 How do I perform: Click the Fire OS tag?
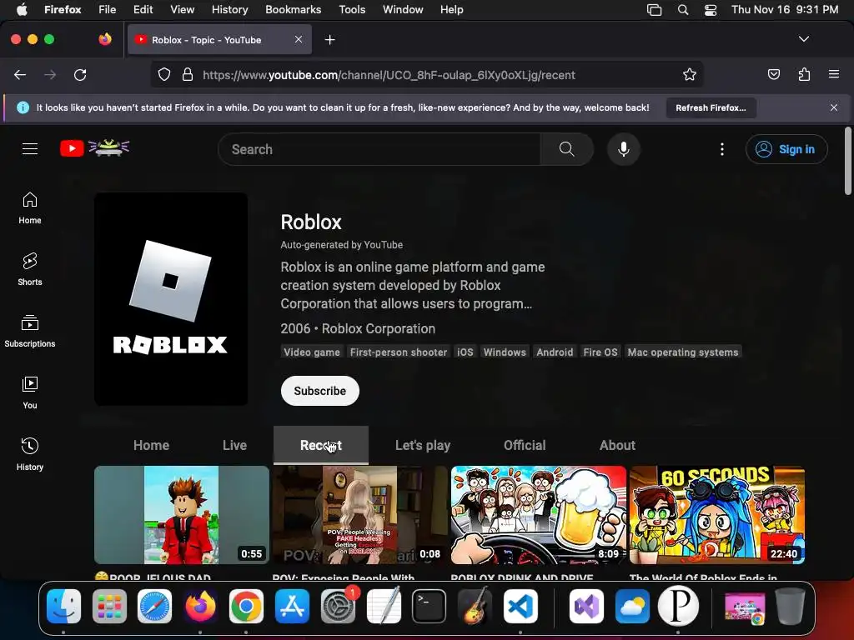click(x=600, y=352)
